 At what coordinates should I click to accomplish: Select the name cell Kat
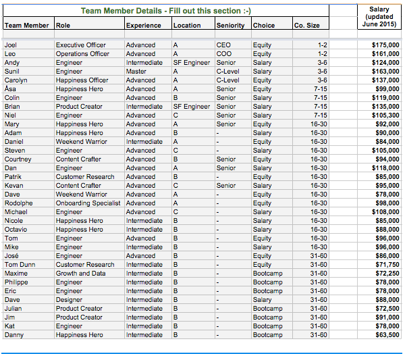(x=28, y=326)
